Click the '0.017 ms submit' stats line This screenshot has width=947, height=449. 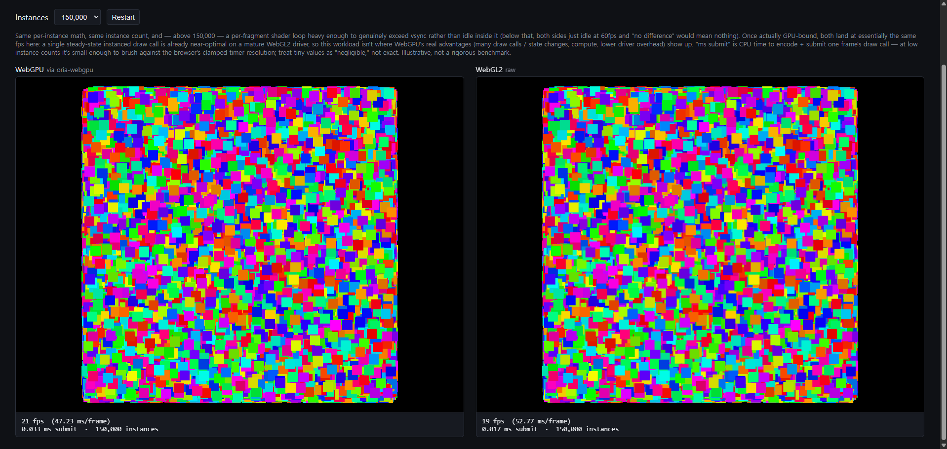point(550,429)
